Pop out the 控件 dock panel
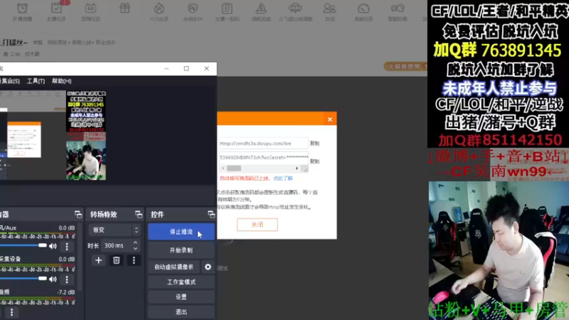 [x=211, y=215]
